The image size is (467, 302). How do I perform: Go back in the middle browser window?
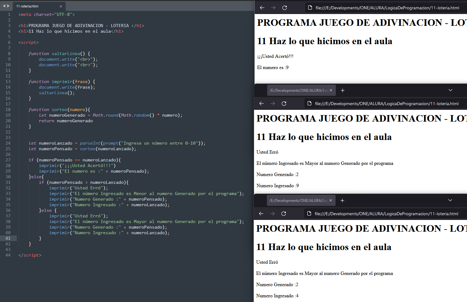click(x=262, y=104)
